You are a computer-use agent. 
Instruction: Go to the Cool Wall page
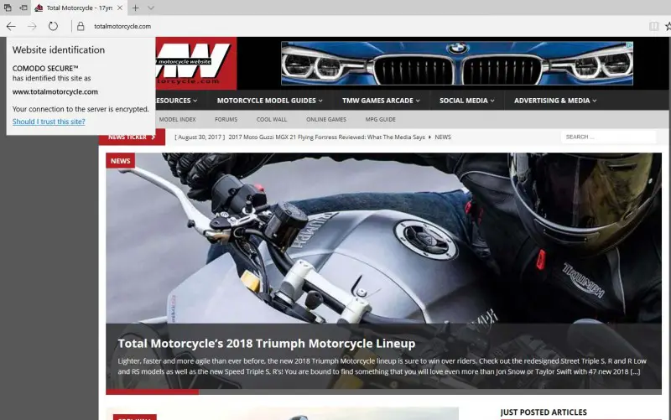pos(272,119)
